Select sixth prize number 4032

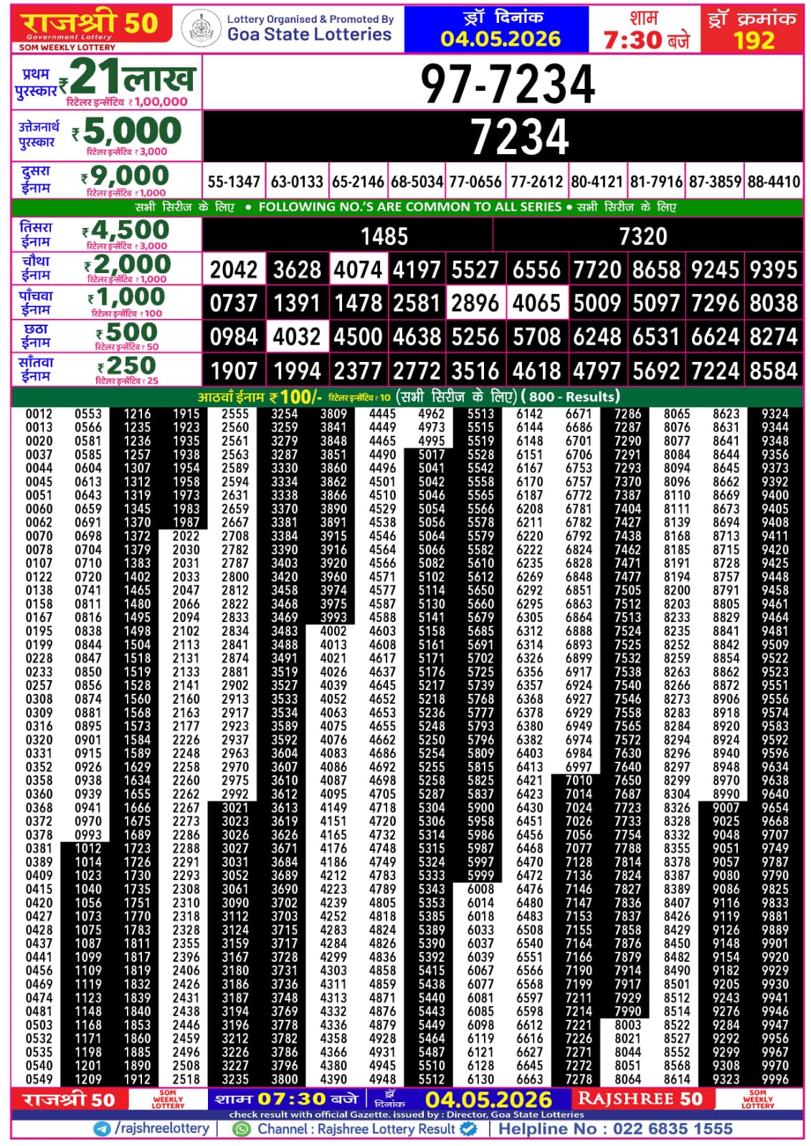coord(297,337)
